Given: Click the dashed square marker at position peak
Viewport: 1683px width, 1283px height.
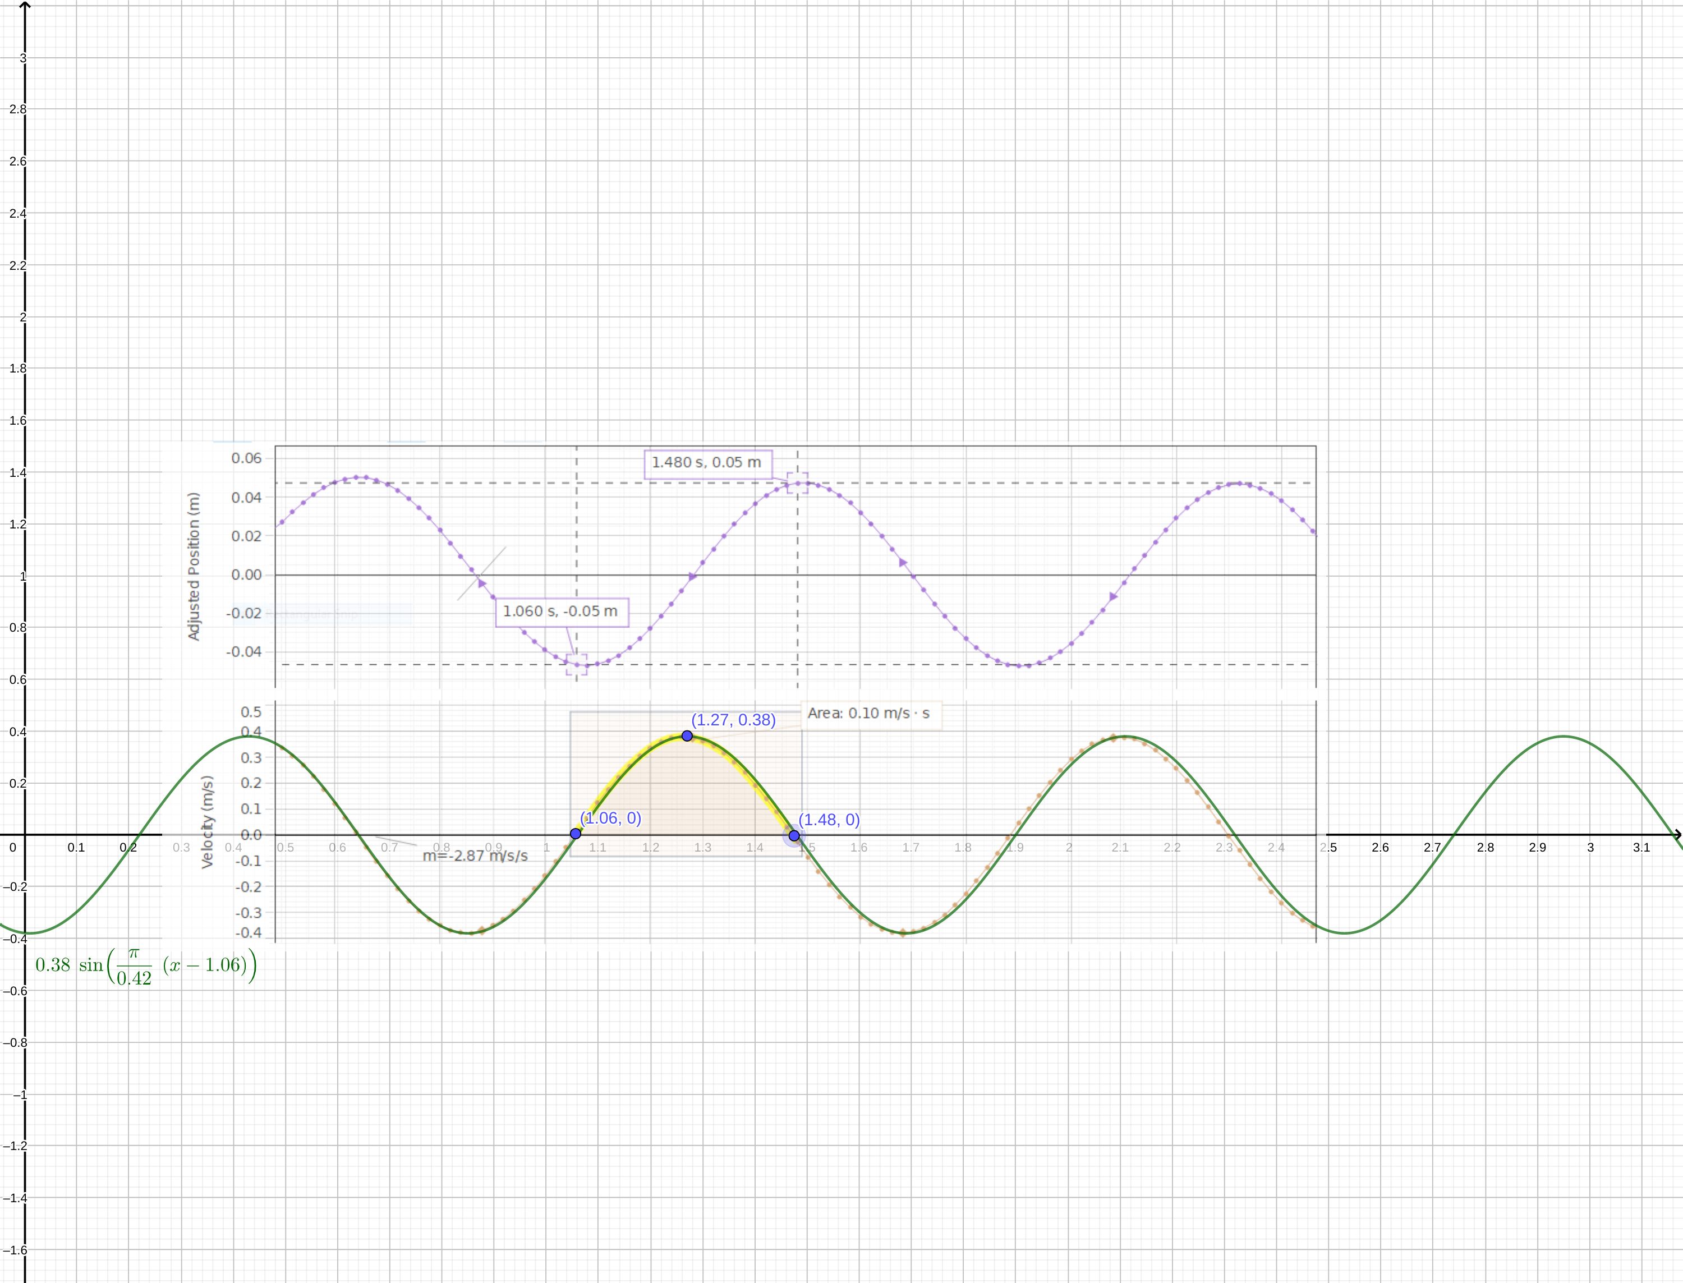Looking at the screenshot, I should tap(797, 484).
